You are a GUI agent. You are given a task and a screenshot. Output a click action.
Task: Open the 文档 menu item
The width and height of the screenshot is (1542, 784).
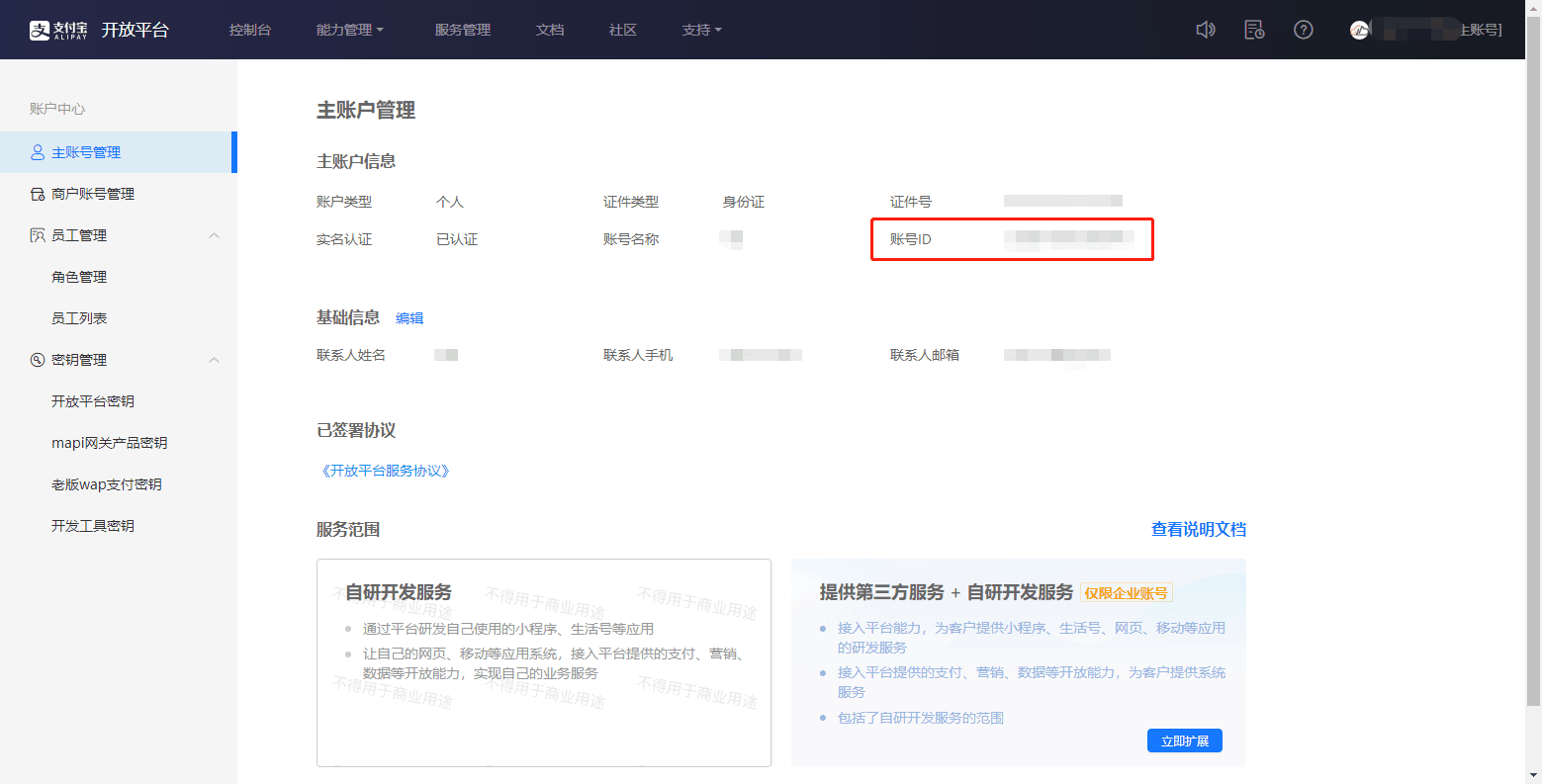(x=550, y=30)
